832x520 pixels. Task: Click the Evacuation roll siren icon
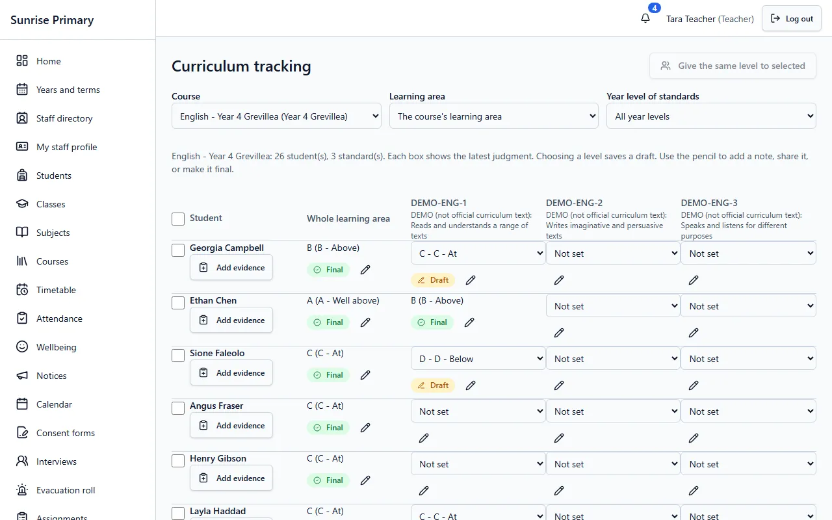[22, 490]
